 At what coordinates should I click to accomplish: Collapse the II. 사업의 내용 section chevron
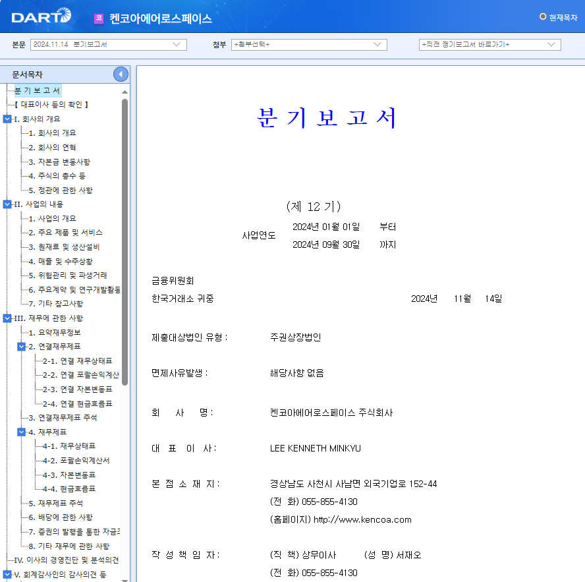pyautogui.click(x=6, y=204)
